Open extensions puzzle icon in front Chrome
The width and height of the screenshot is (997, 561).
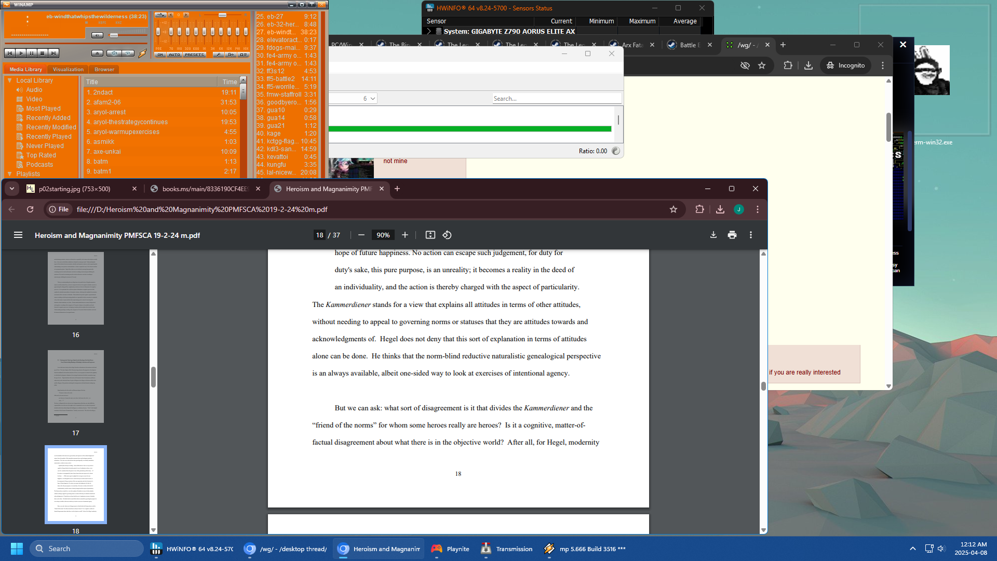point(699,209)
